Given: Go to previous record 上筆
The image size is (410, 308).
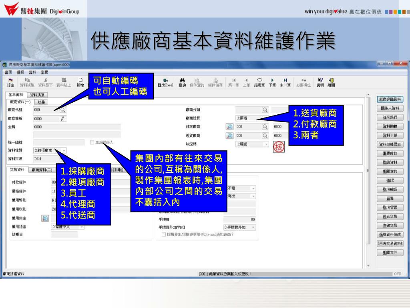Looking at the screenshot, I should 246,82.
